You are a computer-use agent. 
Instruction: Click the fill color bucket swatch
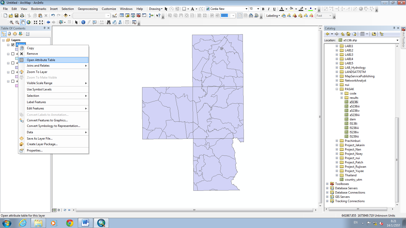(291, 9)
